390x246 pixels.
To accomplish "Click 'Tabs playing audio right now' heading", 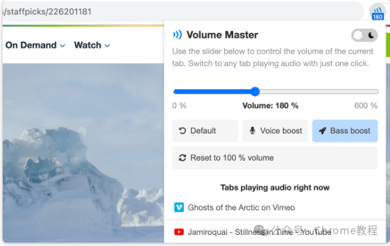I will coord(275,188).
